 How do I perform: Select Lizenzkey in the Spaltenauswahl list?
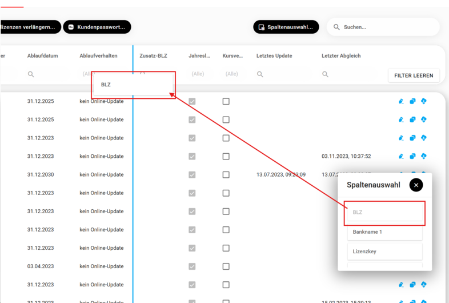[x=384, y=252]
